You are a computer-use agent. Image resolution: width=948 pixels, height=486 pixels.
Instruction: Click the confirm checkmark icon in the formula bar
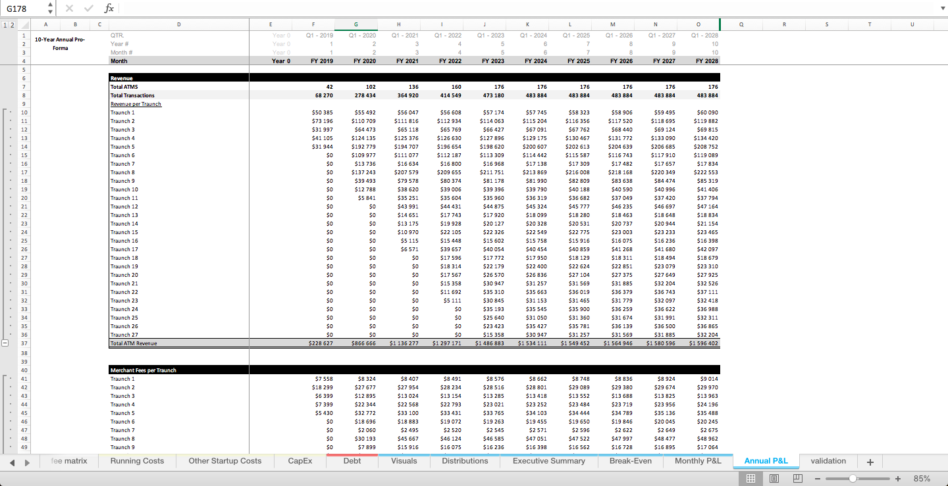pyautogui.click(x=88, y=8)
